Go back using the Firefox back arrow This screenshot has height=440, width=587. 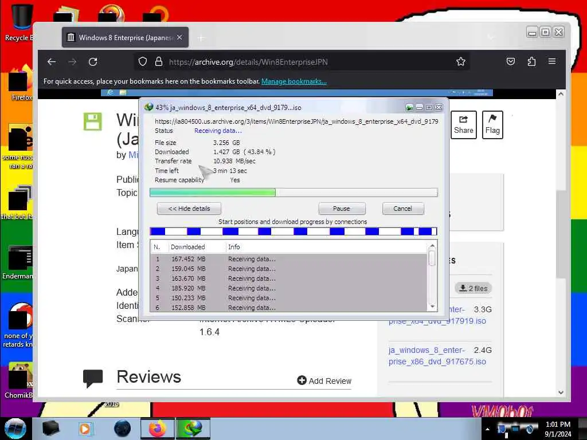[x=52, y=62]
